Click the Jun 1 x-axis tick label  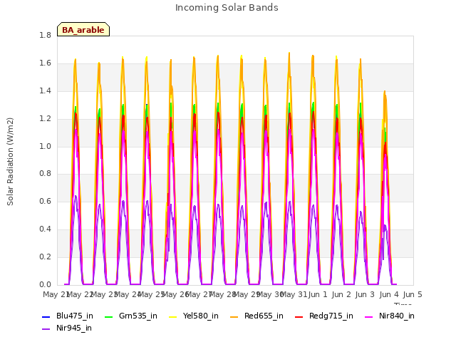coord(318,294)
